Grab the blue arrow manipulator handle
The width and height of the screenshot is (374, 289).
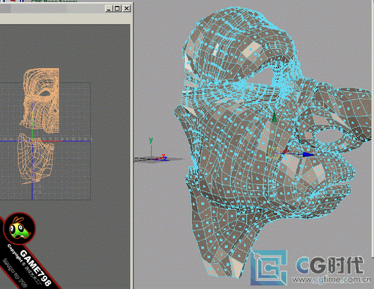click(x=308, y=154)
